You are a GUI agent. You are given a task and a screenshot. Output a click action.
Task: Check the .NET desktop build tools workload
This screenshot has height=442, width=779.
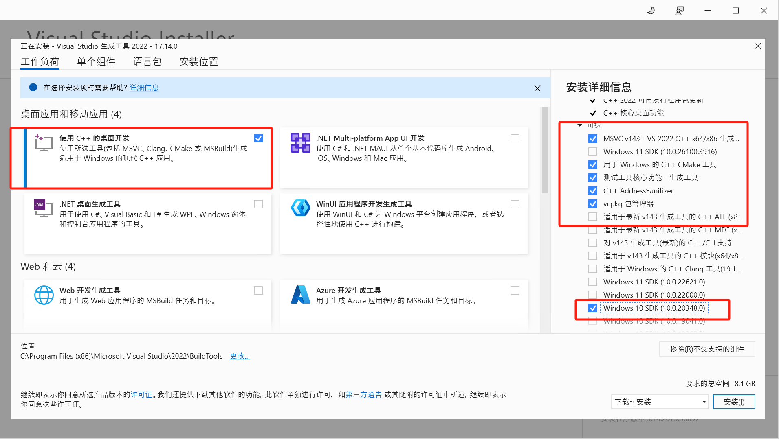point(258,204)
